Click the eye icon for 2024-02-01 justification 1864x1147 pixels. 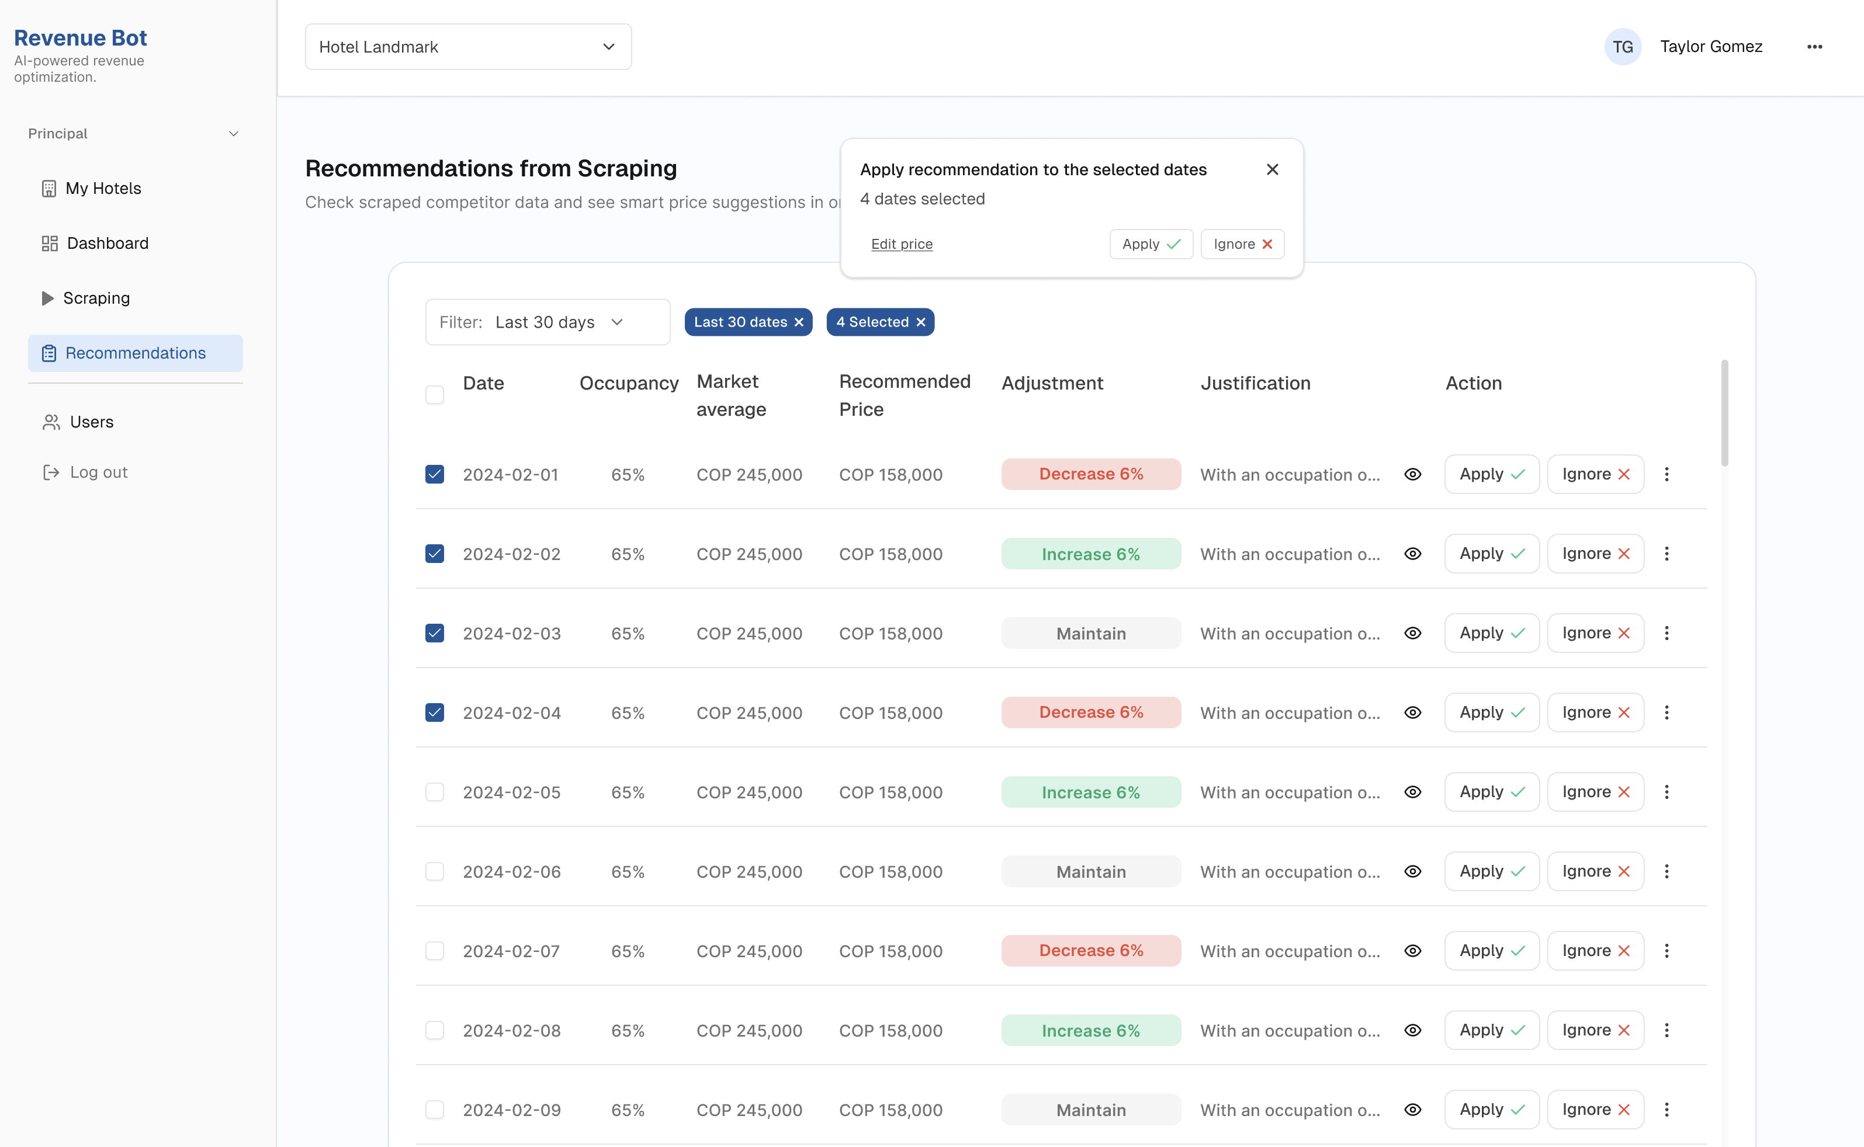1412,474
